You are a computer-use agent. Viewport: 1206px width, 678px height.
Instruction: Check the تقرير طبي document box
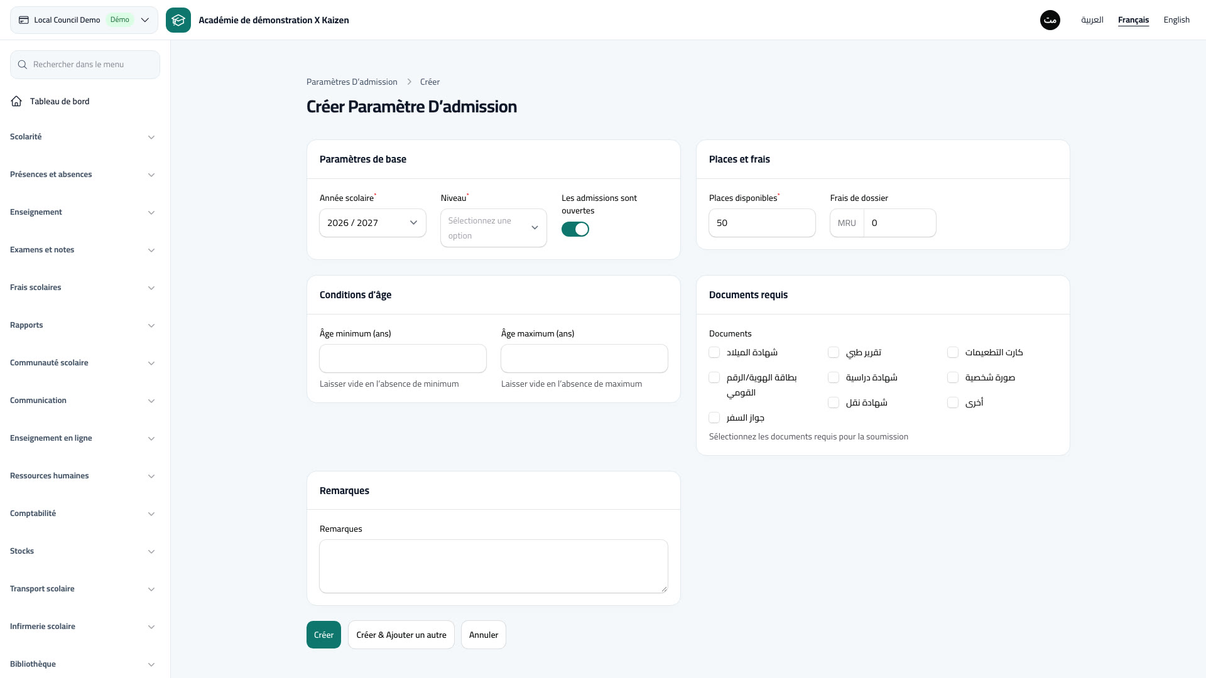[x=834, y=352]
